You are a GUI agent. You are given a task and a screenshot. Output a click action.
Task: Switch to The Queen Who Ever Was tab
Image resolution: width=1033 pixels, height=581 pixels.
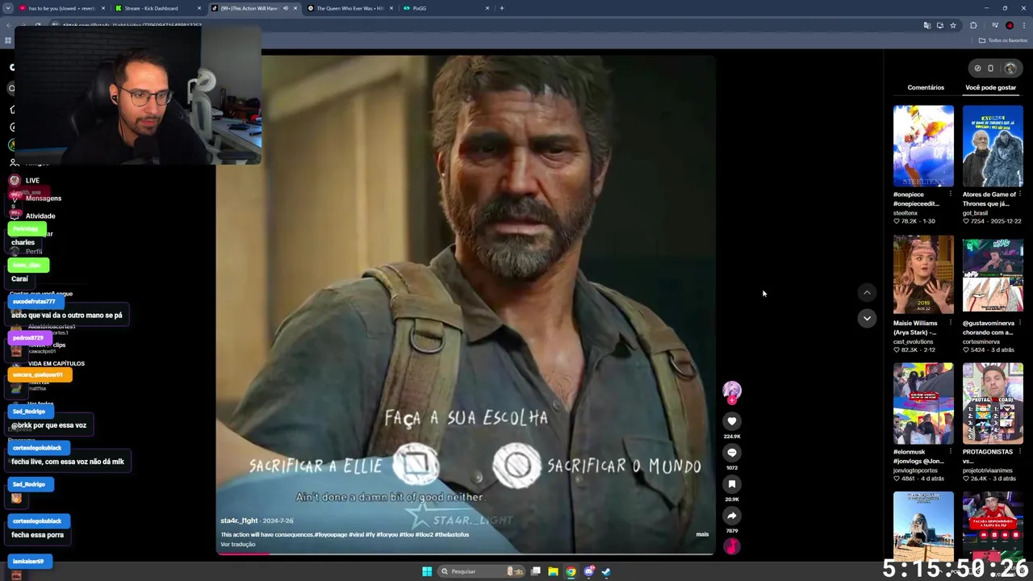click(349, 8)
